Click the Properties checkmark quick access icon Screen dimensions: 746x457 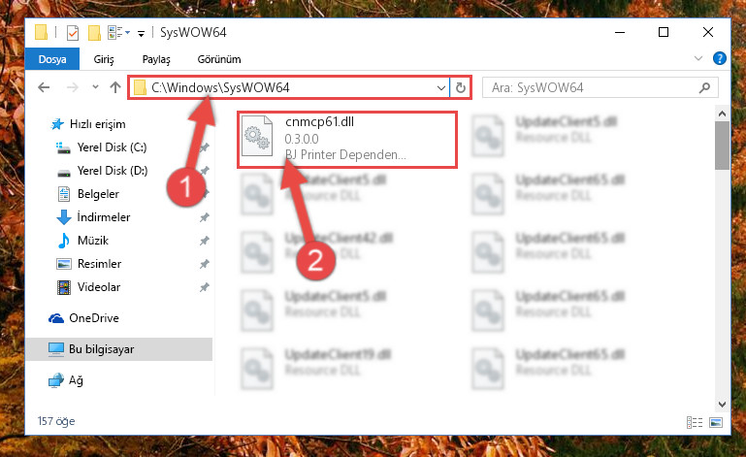click(x=73, y=33)
